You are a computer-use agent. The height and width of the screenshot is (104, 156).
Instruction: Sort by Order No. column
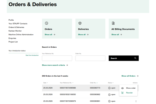94,83
